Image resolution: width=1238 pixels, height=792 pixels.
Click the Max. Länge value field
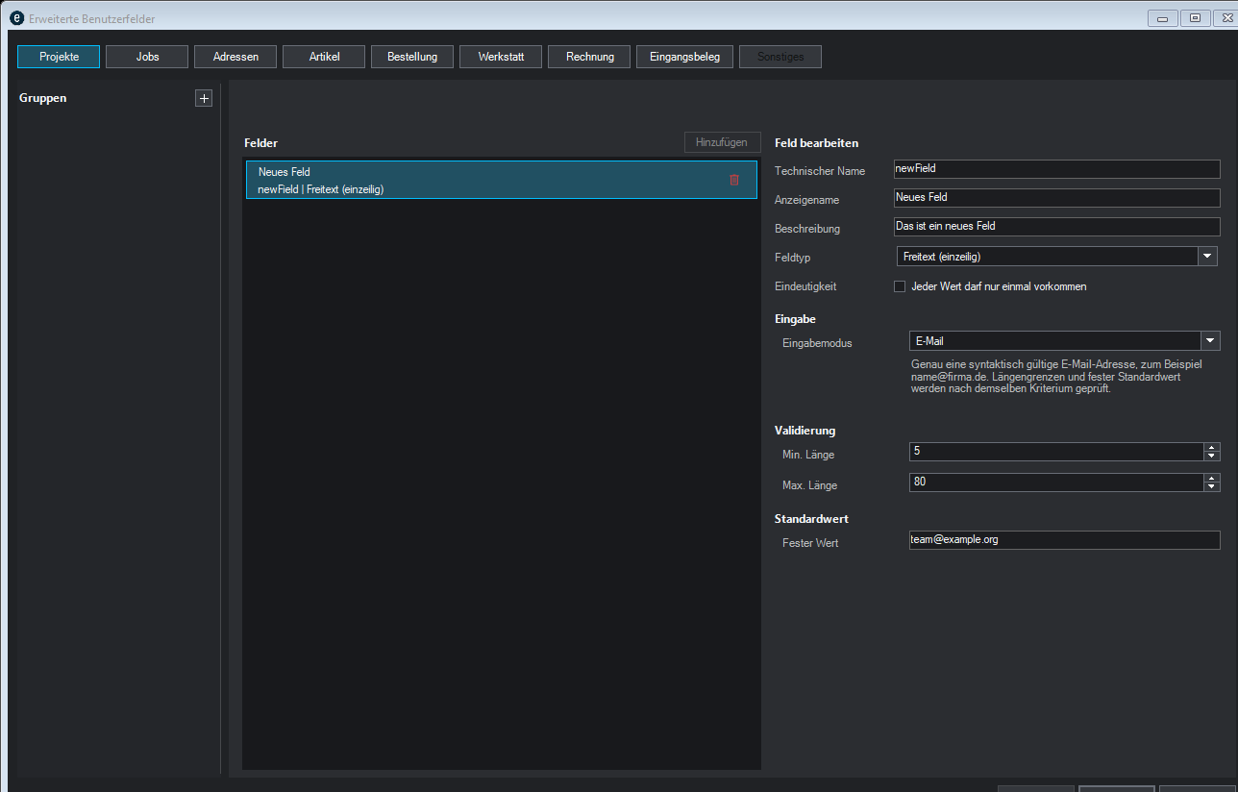point(1056,483)
